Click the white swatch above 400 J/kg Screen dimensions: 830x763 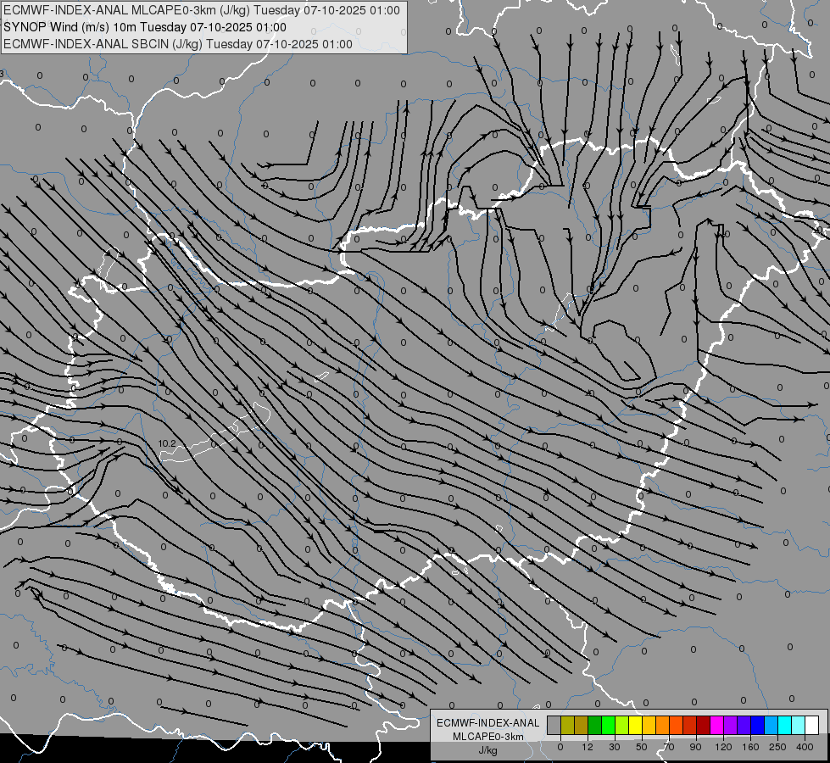(x=812, y=725)
